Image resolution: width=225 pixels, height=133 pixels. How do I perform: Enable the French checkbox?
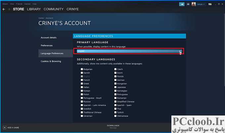click(x=82, y=80)
